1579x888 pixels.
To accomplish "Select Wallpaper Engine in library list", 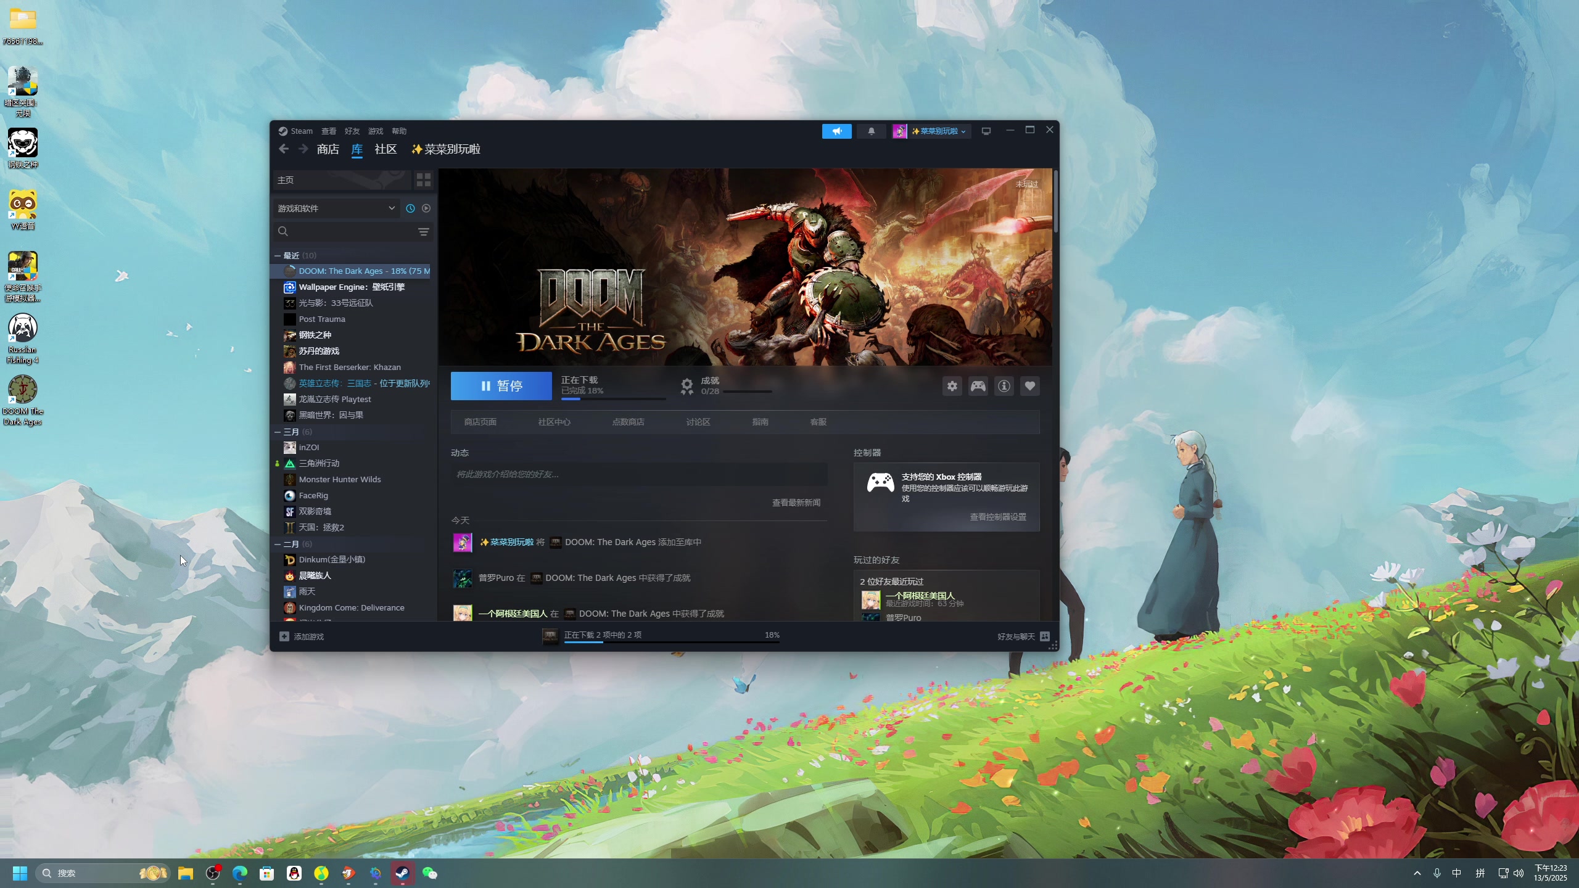I will pos(352,287).
